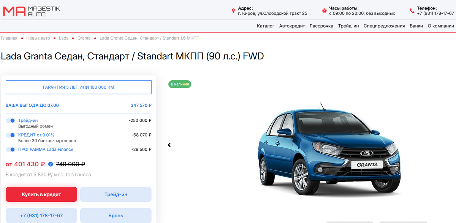This screenshot has width=456, height=223.
Task: Click the Трейд-ин label in discounts list
Action: [28, 121]
